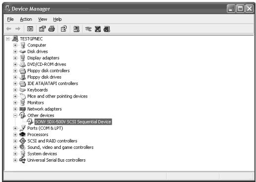Select the IDE ATA/ATAPI controllers label
Screen dimensions: 256x182
coord(52,84)
